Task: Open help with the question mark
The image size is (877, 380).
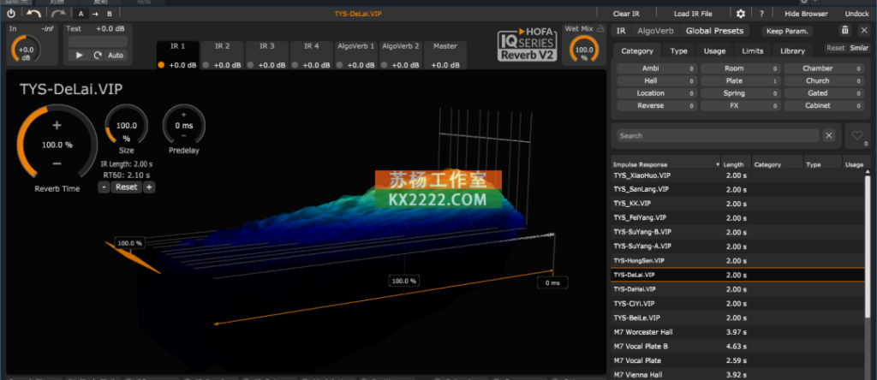Action: point(761,14)
